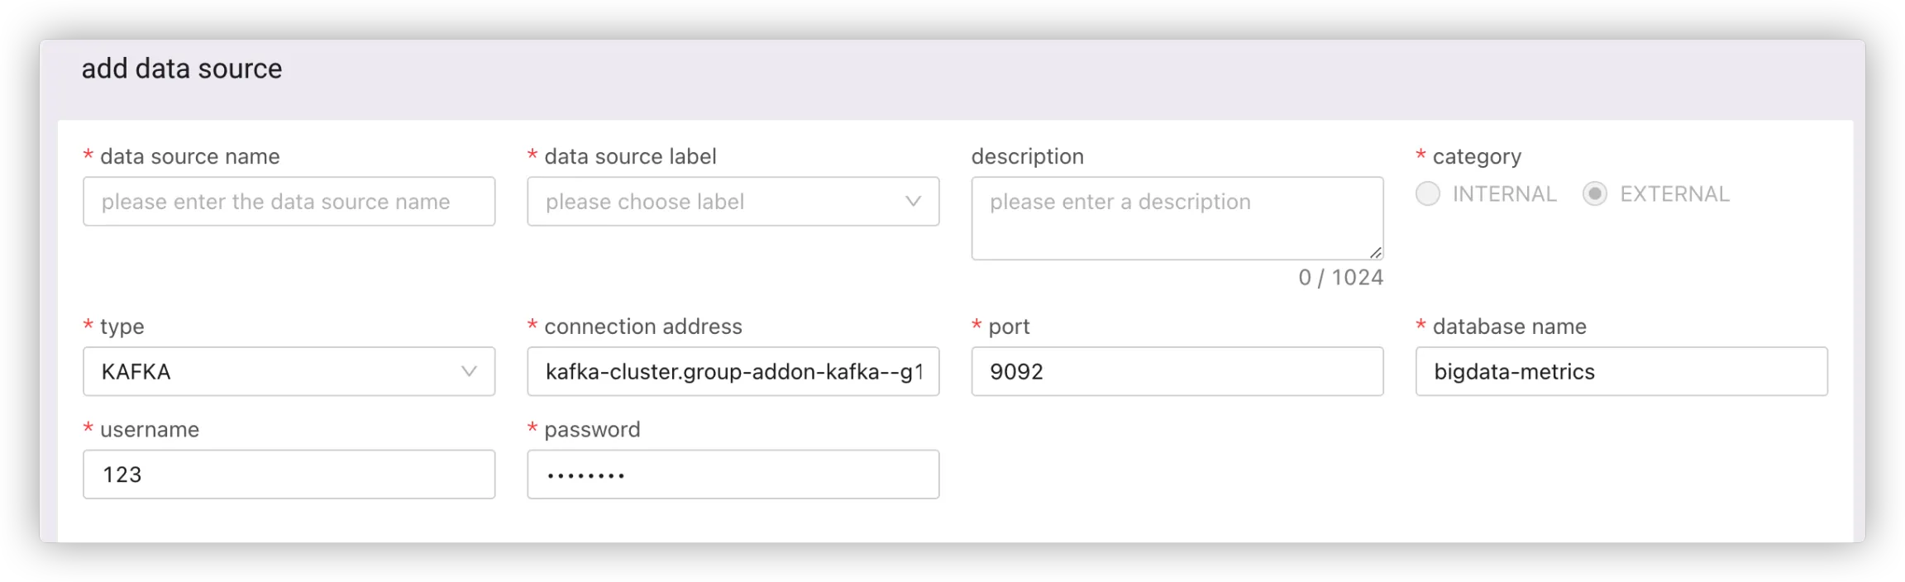Choose the EXTERNAL category radio button
Viewport: 1905px width, 582px height.
pyautogui.click(x=1595, y=194)
